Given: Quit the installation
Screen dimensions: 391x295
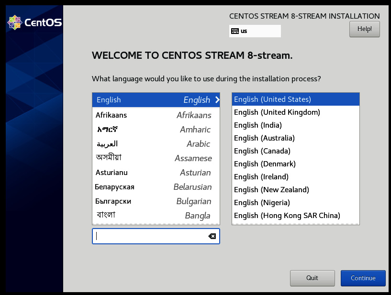Looking at the screenshot, I should point(312,278).
